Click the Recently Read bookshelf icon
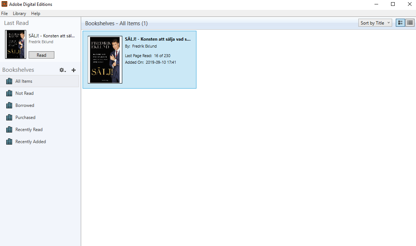Screen dimensions: 416x246 point(9,130)
